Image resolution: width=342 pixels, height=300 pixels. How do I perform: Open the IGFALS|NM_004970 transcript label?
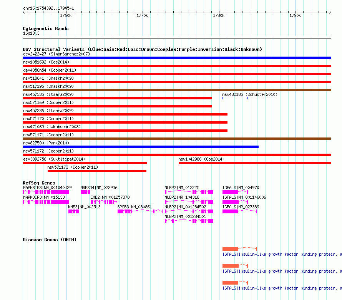[x=241, y=188]
